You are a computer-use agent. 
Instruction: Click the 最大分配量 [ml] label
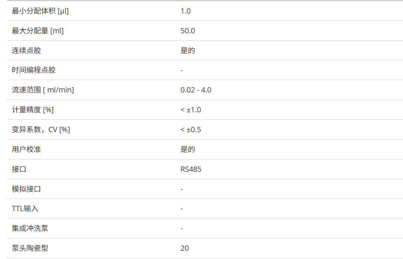tap(37, 31)
